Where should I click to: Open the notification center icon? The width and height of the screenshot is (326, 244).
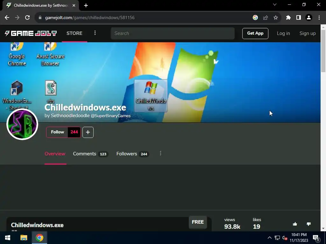[x=316, y=238]
